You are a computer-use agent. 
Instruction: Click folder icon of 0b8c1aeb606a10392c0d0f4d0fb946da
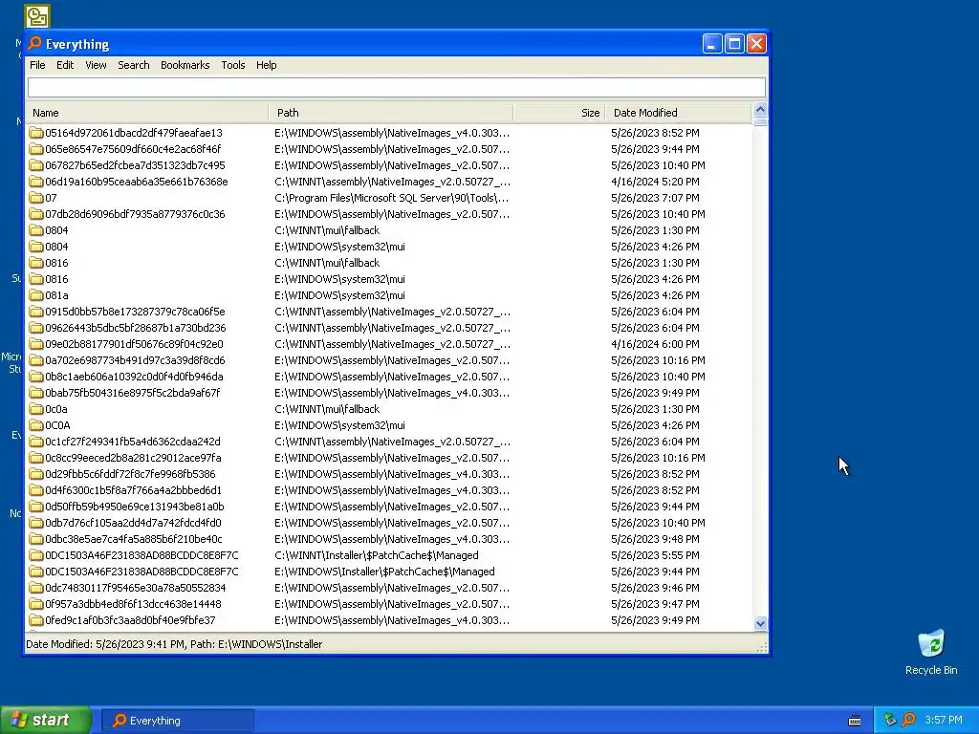[x=36, y=377]
